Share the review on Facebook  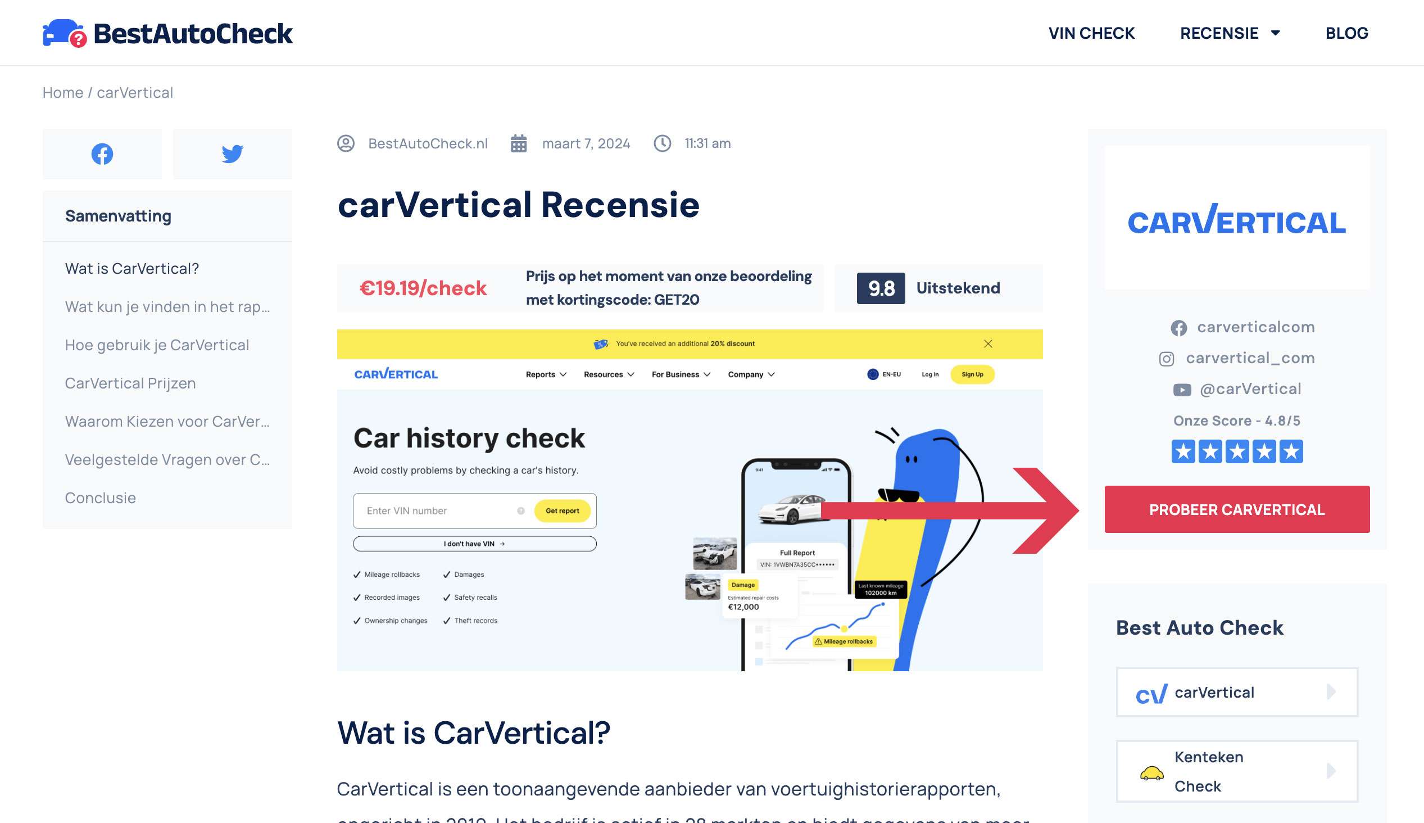pos(102,153)
